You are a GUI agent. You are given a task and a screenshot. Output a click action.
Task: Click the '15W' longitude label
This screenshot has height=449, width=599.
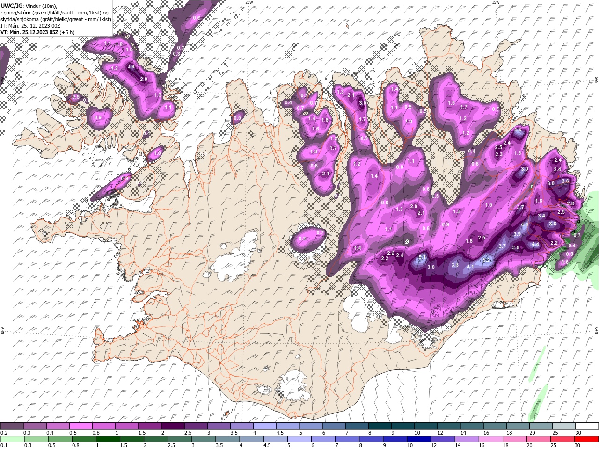[496, 2]
